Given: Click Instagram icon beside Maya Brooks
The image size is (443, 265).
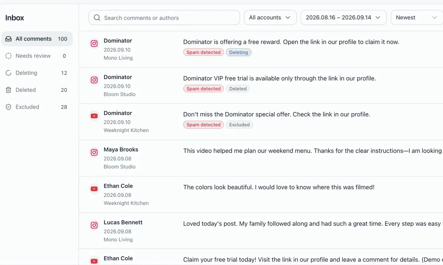Looking at the screenshot, I should [x=94, y=152].
